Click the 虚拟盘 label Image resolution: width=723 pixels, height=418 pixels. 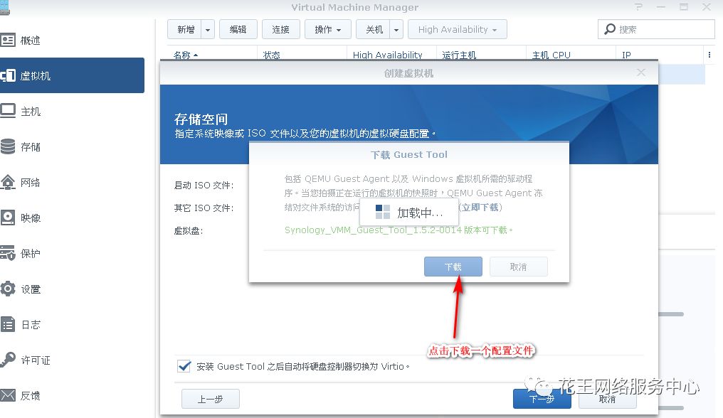[189, 231]
